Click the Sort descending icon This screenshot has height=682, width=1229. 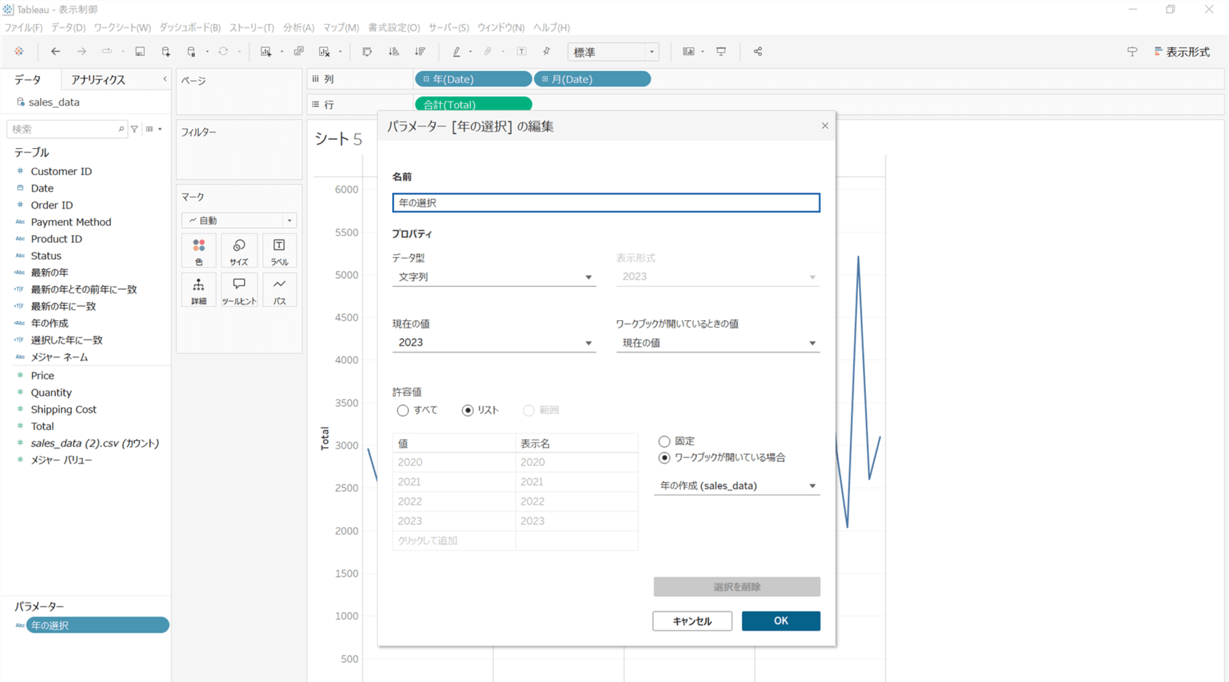point(420,52)
